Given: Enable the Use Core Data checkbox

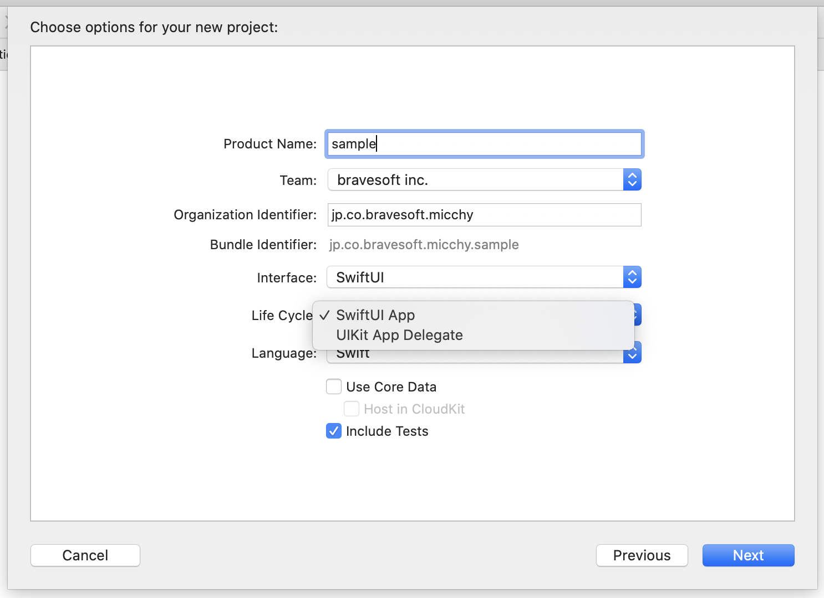Looking at the screenshot, I should pyautogui.click(x=333, y=386).
